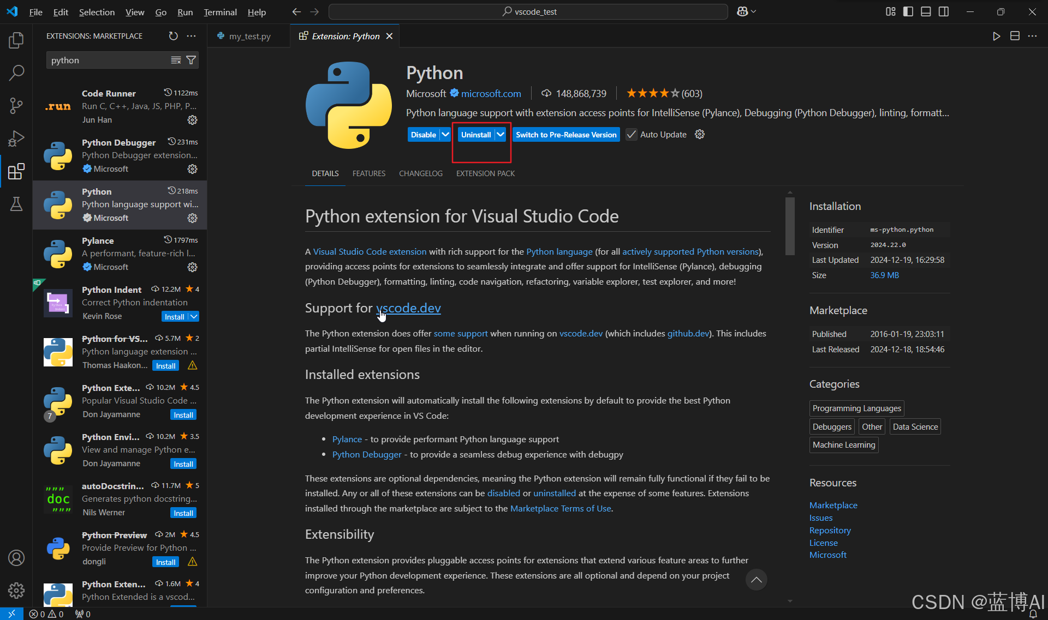Expand the Uninstall button dropdown arrow

(501, 135)
